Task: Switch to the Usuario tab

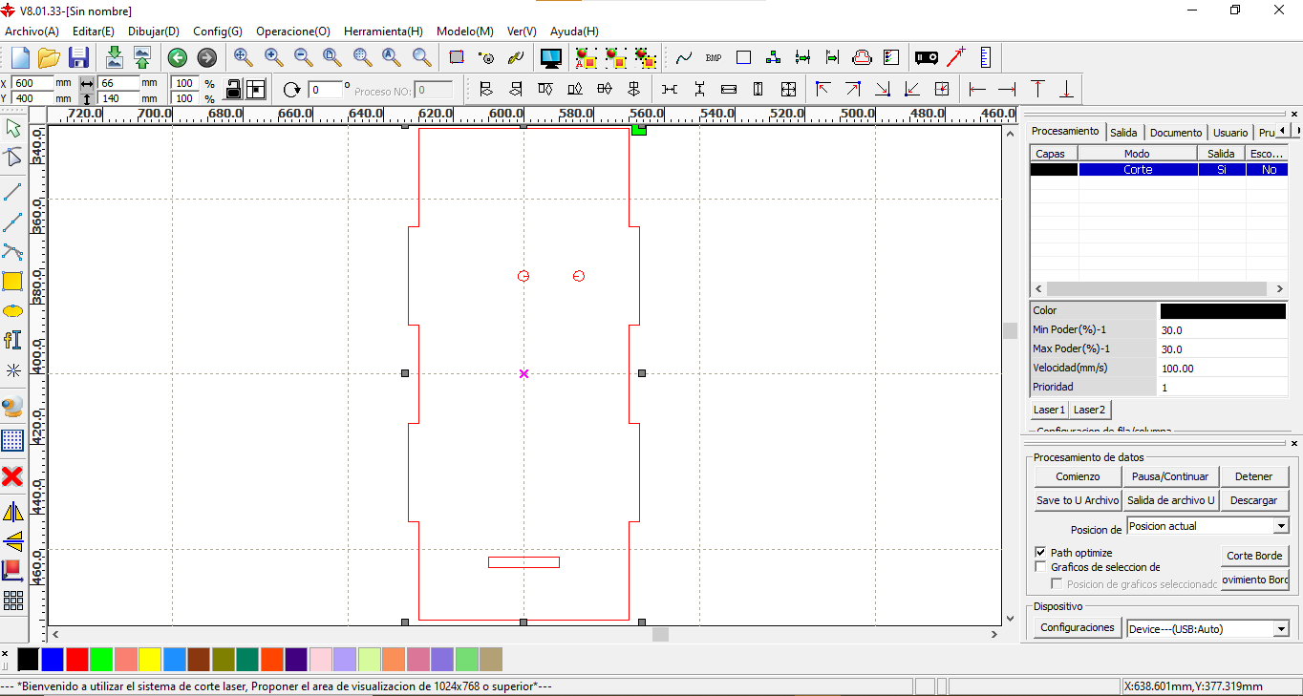Action: click(1230, 133)
